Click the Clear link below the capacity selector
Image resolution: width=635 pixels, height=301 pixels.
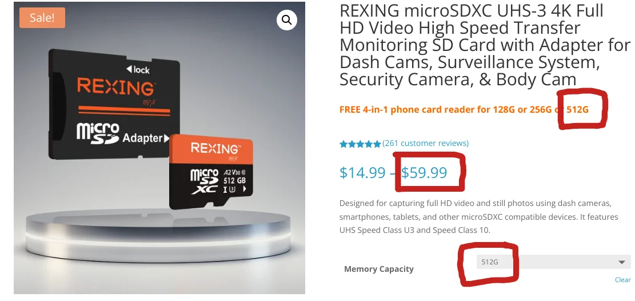coord(622,280)
